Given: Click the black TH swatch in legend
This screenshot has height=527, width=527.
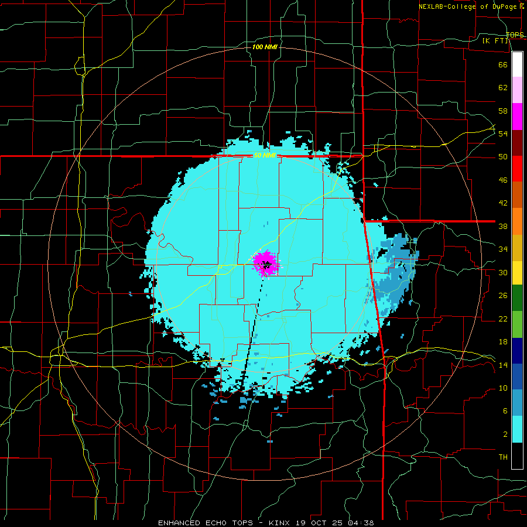Looking at the screenshot, I should pyautogui.click(x=517, y=456).
